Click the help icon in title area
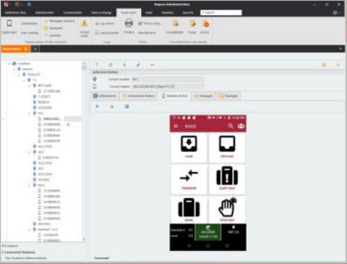The image size is (347, 264). click(335, 13)
